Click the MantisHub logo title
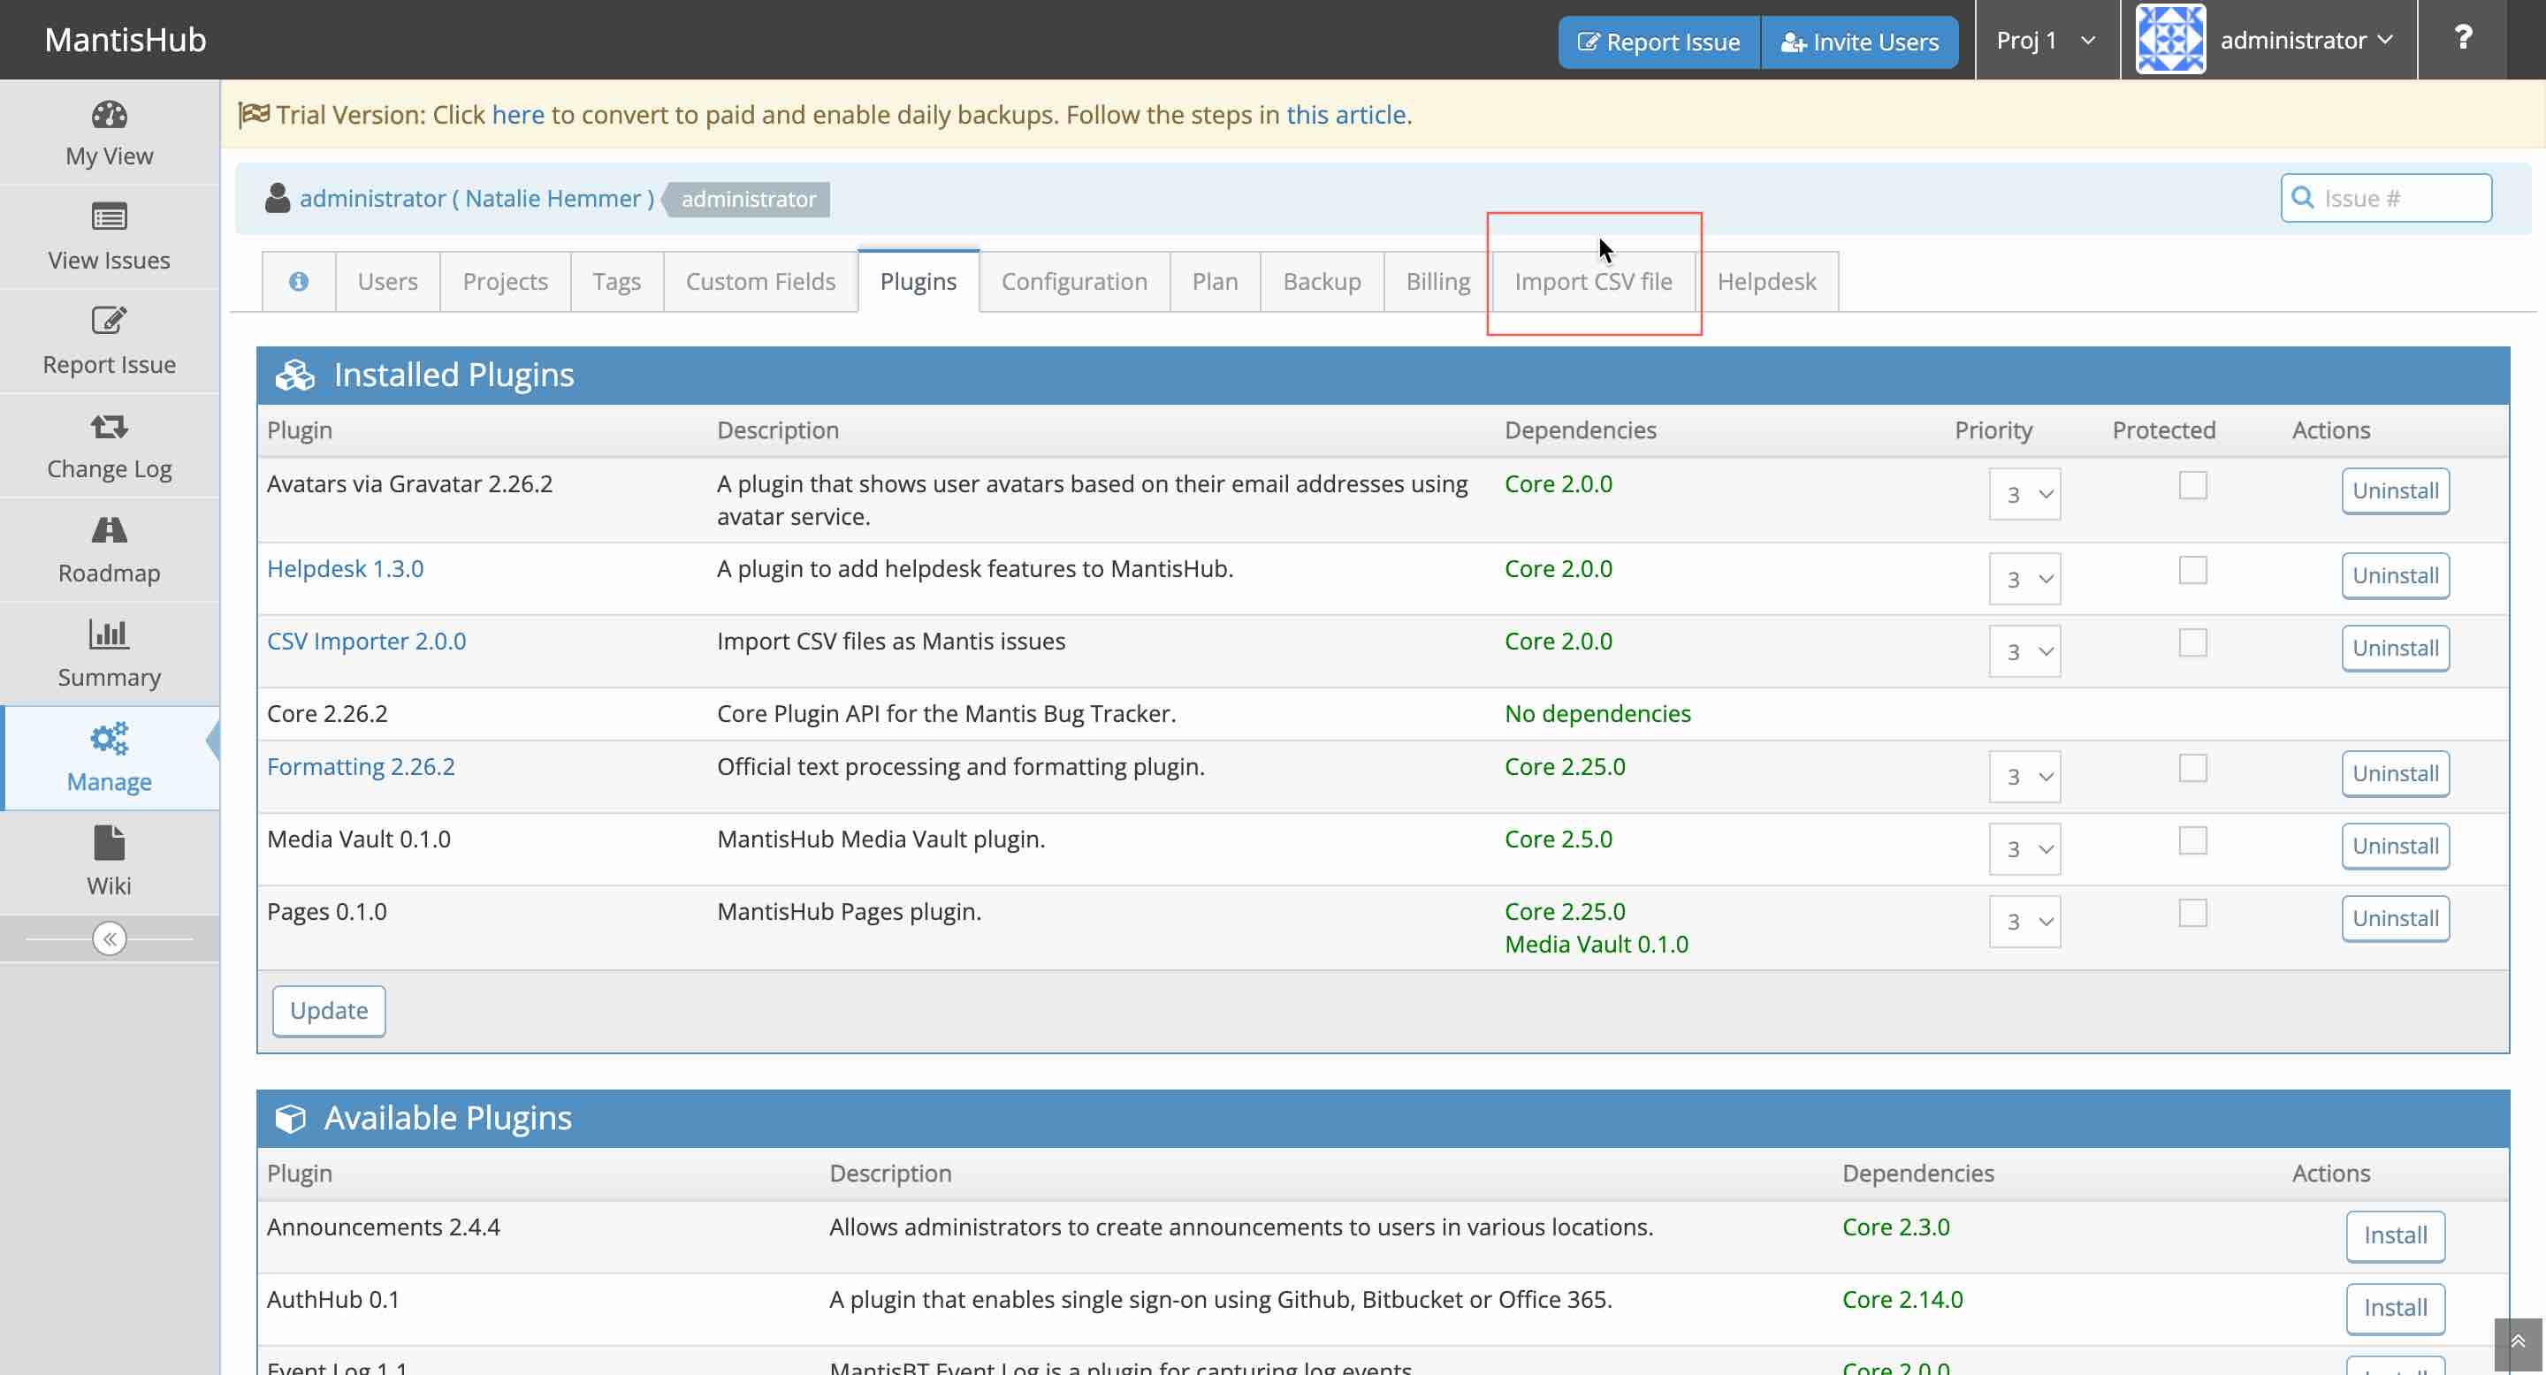 pos(126,40)
